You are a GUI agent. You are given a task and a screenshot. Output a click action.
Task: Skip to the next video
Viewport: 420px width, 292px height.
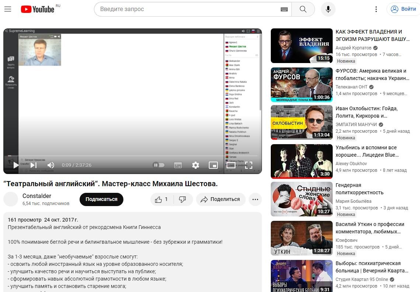34,165
